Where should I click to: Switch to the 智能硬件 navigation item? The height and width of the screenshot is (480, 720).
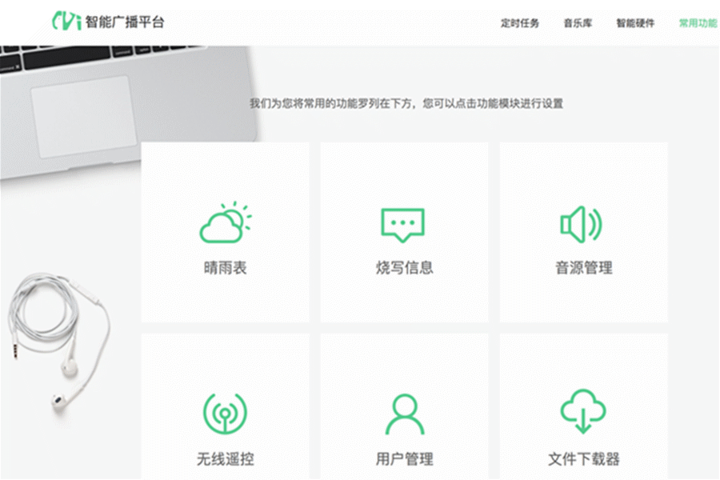pyautogui.click(x=635, y=23)
